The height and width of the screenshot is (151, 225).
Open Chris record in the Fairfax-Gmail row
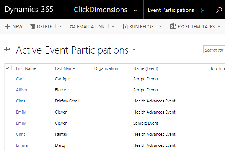pos(21,101)
